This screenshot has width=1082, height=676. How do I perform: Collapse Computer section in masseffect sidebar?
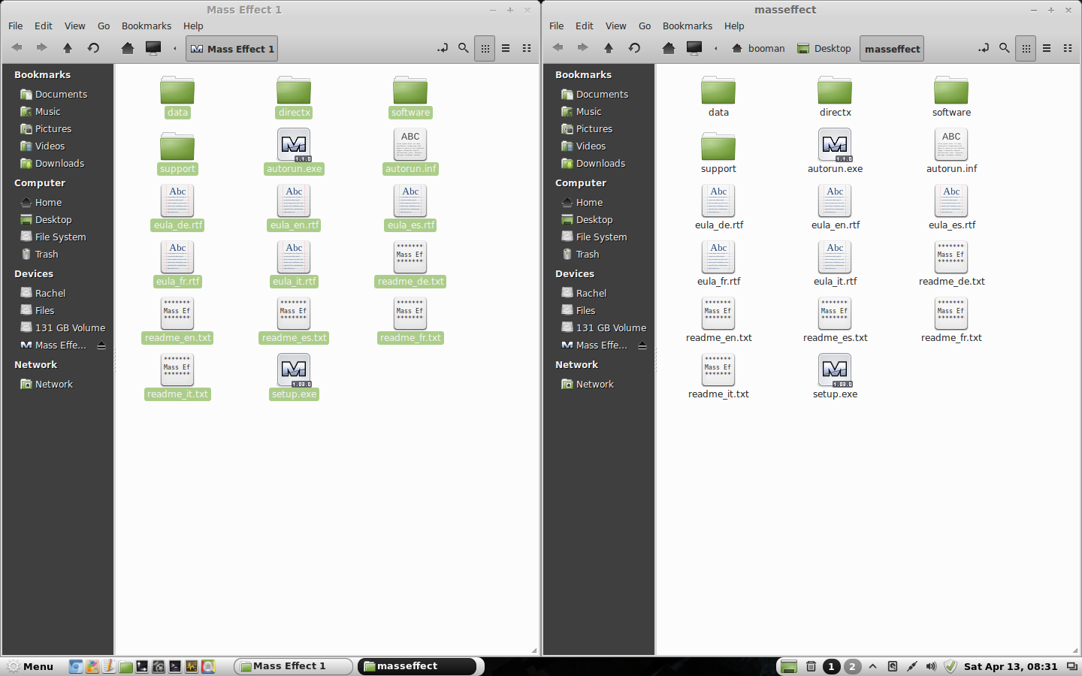[x=581, y=183]
